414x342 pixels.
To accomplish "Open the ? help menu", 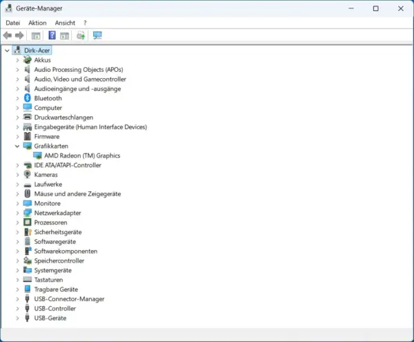I will pyautogui.click(x=85, y=23).
